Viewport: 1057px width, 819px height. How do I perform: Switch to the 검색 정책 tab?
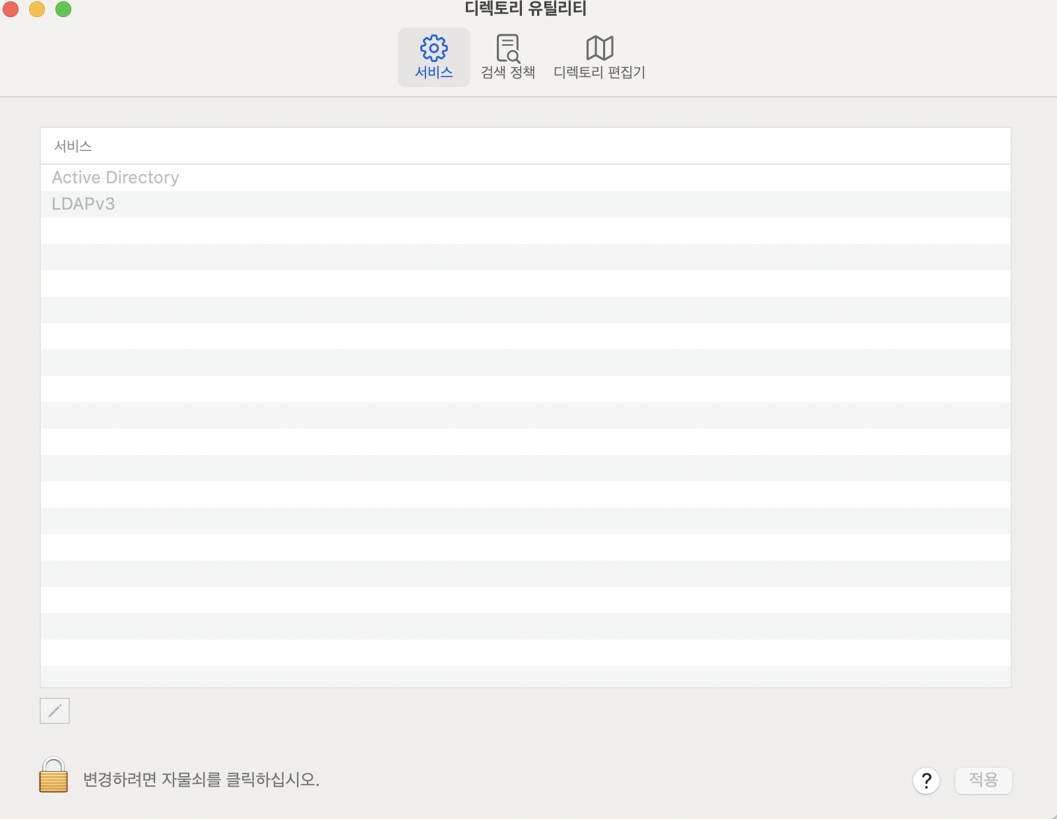click(x=507, y=57)
